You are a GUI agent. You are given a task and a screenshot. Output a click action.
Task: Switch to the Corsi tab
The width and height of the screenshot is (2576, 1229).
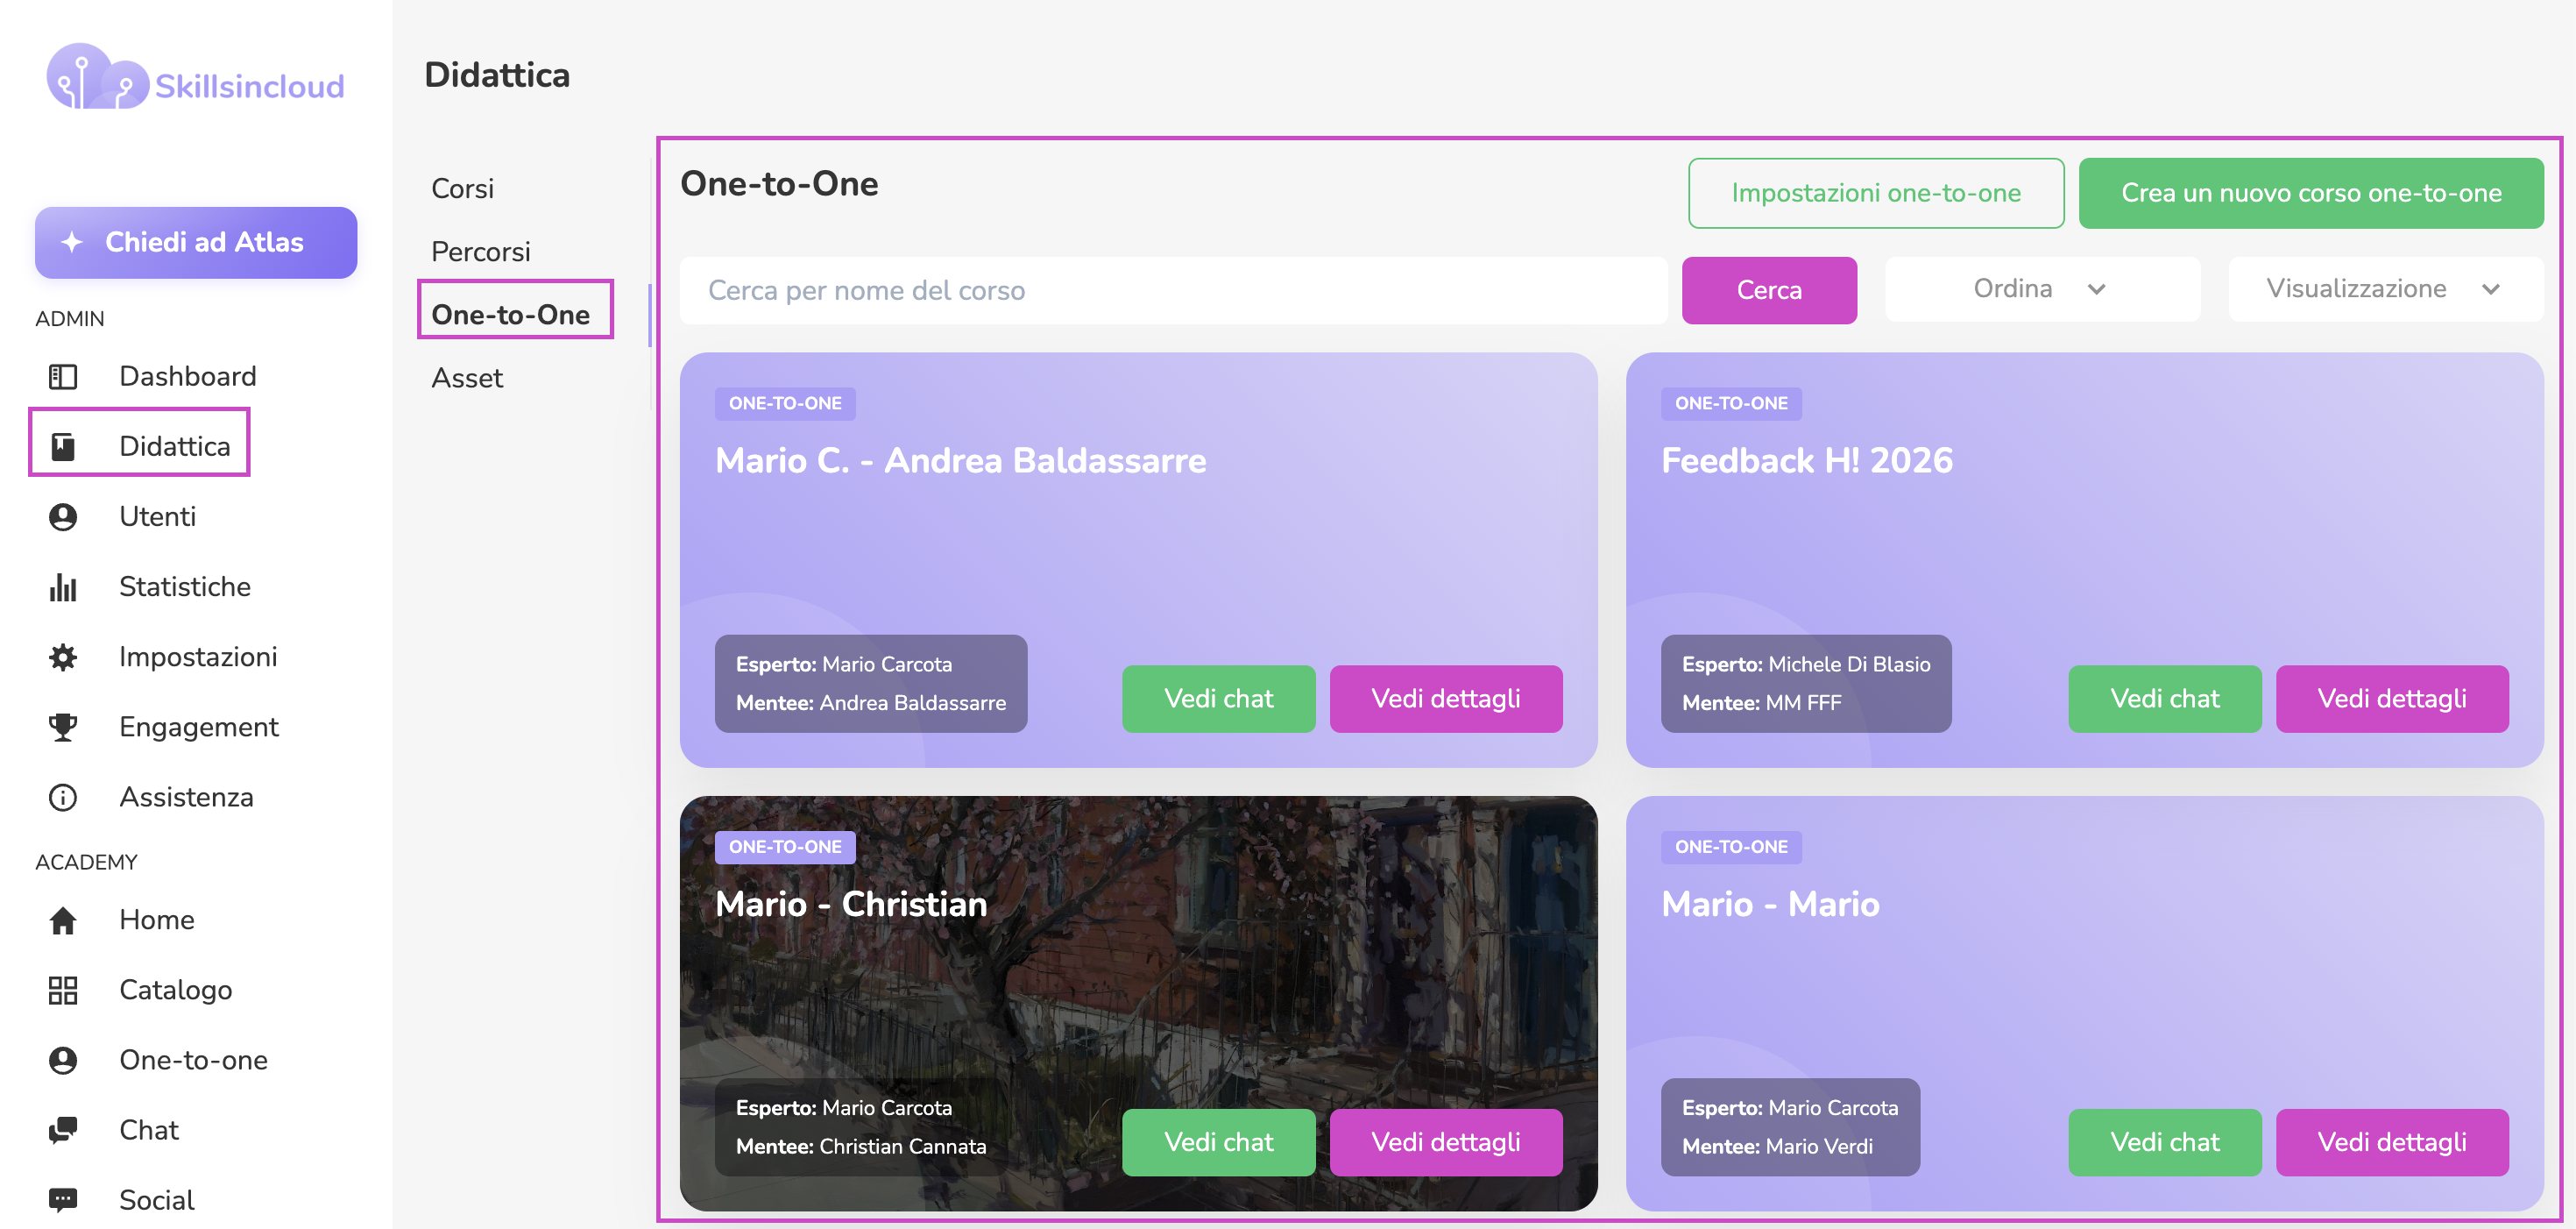(463, 188)
